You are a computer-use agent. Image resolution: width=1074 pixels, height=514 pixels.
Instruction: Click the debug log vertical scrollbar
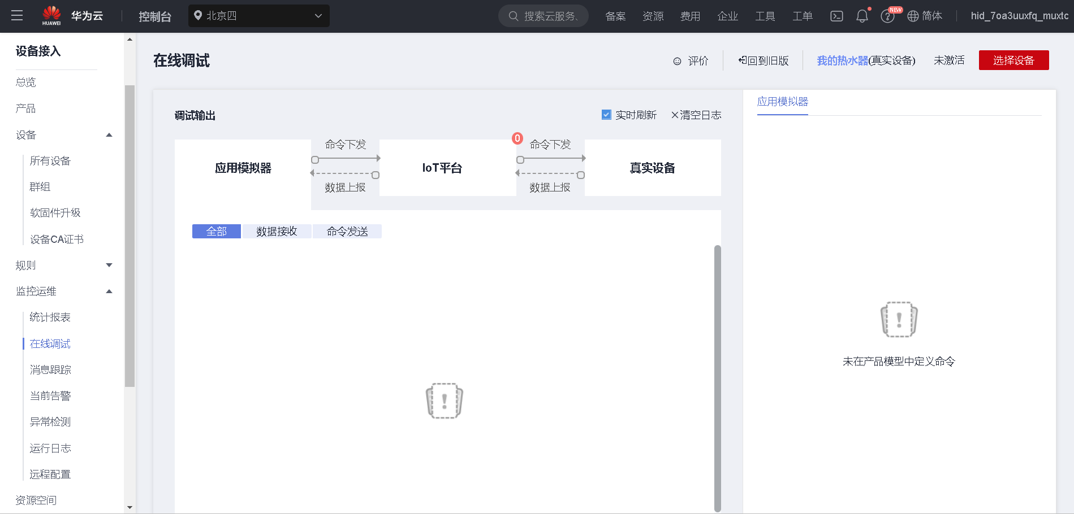[718, 378]
